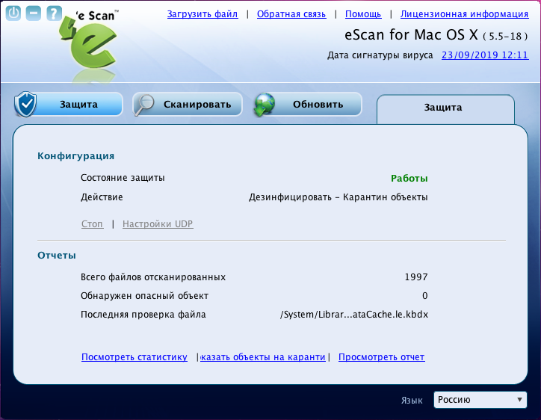Open the Язык language dropdown
This screenshot has height=420, width=541.
[x=480, y=400]
